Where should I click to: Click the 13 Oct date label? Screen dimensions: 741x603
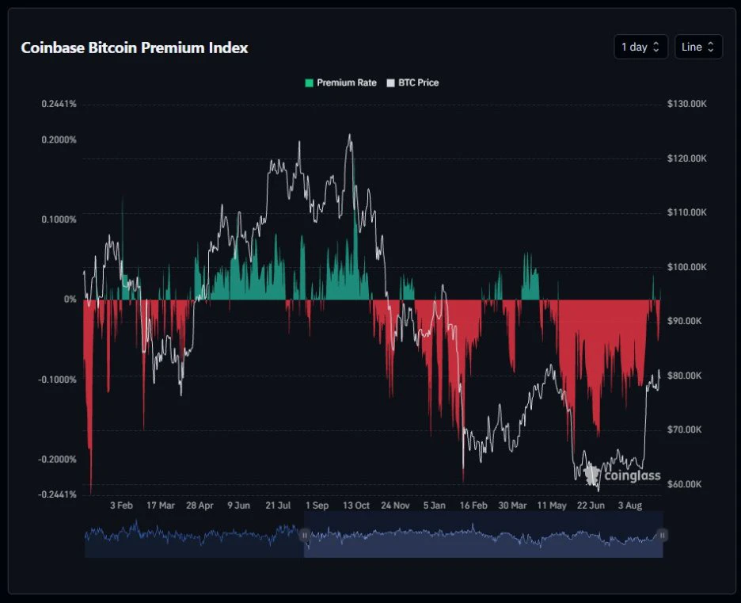[x=355, y=506]
